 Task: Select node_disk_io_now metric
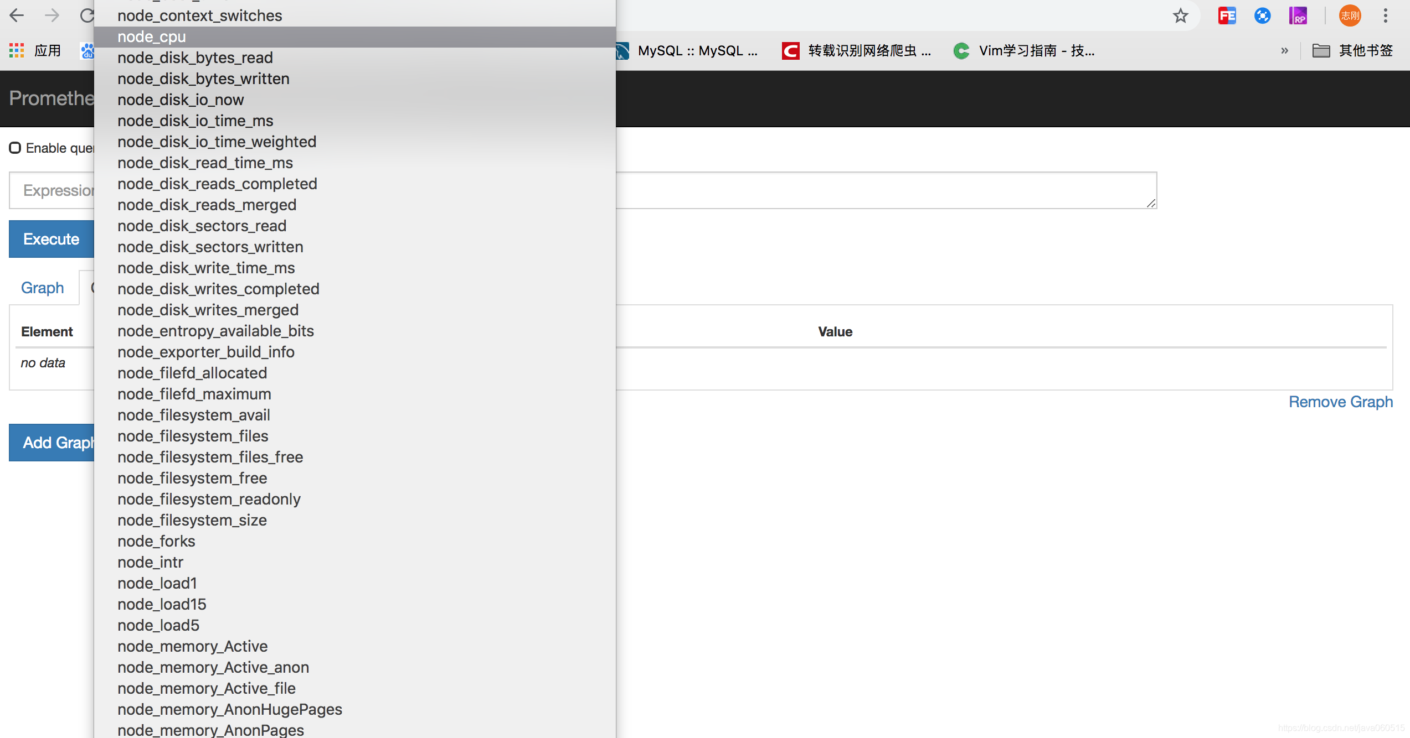coord(355,100)
